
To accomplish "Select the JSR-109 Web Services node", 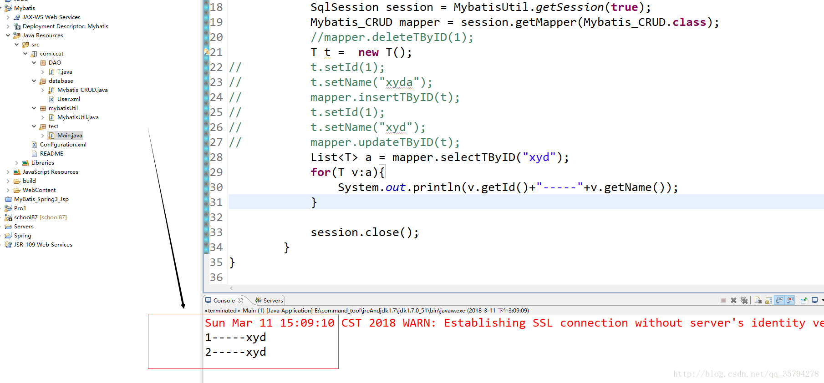I will click(43, 245).
